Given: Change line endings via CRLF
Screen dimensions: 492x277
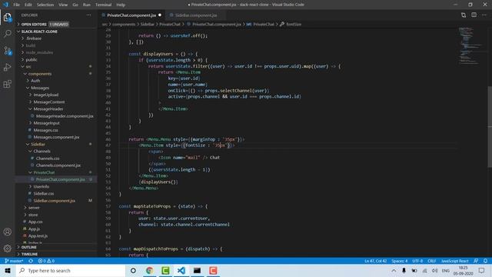Looking at the screenshot, I should [x=431, y=261].
